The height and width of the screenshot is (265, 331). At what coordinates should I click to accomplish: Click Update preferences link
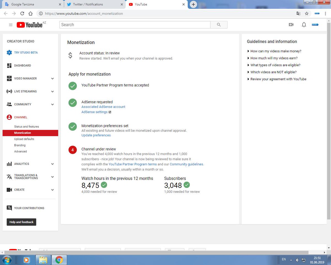(96, 135)
